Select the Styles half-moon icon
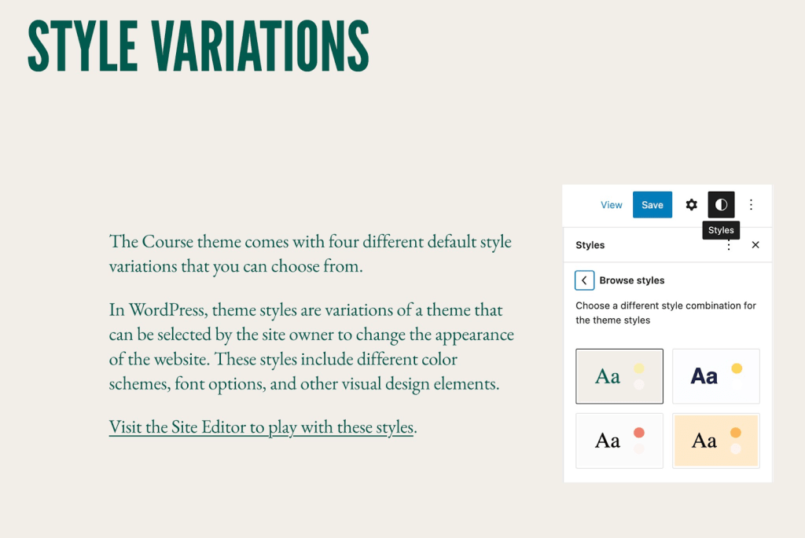Screen dimensions: 805x538 point(721,204)
